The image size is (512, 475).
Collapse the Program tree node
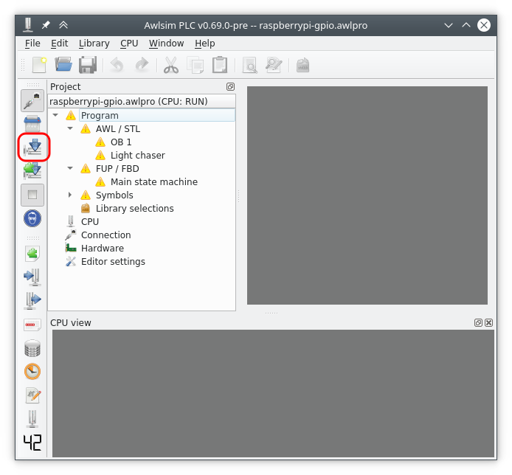(55, 115)
